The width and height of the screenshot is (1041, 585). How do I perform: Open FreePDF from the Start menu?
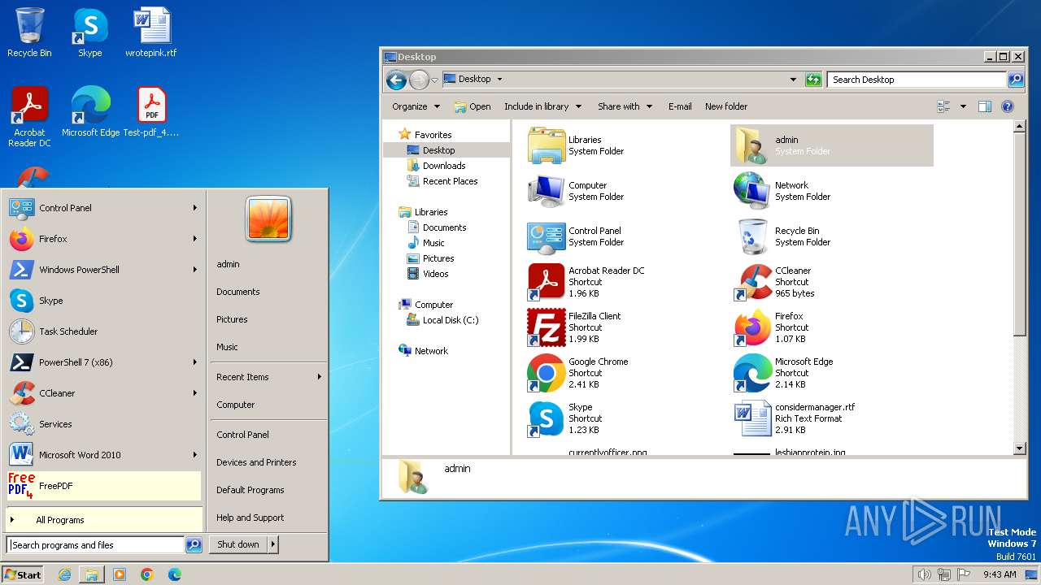coord(104,486)
